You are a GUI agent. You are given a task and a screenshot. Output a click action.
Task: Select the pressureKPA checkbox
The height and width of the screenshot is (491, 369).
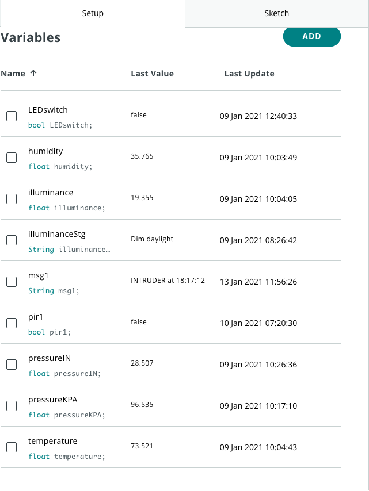12,406
